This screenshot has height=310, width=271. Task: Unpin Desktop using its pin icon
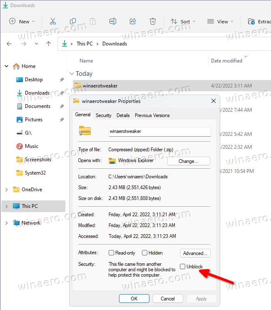pyautogui.click(x=62, y=80)
